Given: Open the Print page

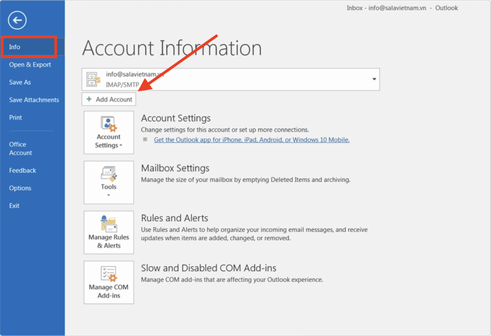Looking at the screenshot, I should click(x=15, y=118).
